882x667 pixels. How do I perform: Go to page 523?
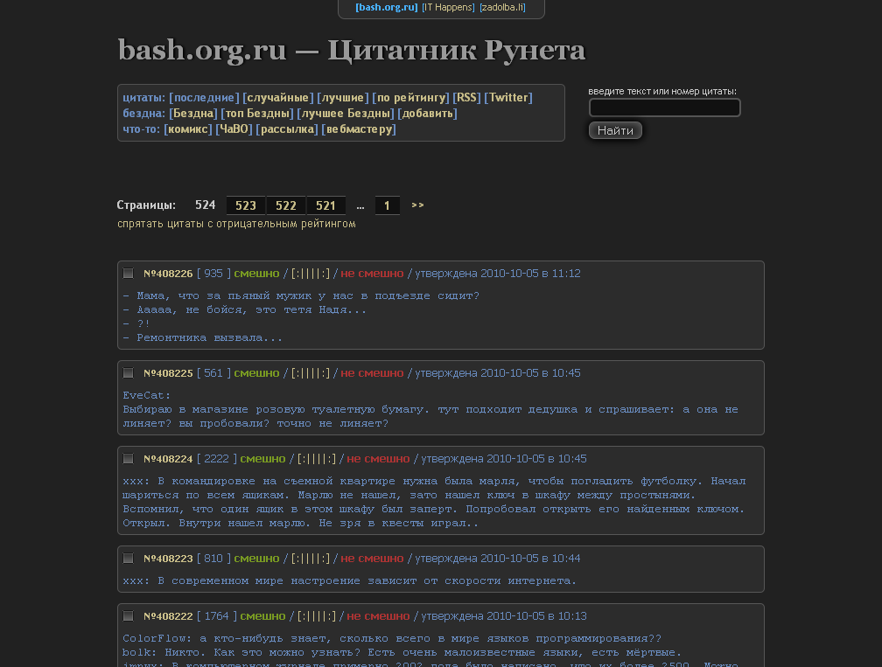pyautogui.click(x=245, y=205)
